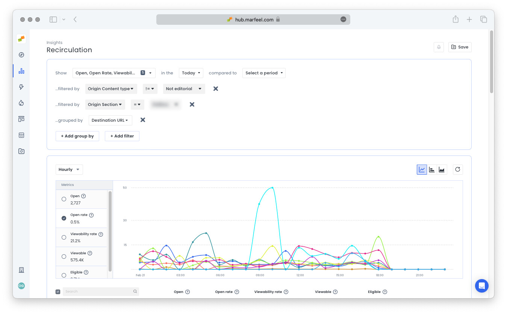Refresh the chart data
This screenshot has width=507, height=314.
tap(457, 169)
